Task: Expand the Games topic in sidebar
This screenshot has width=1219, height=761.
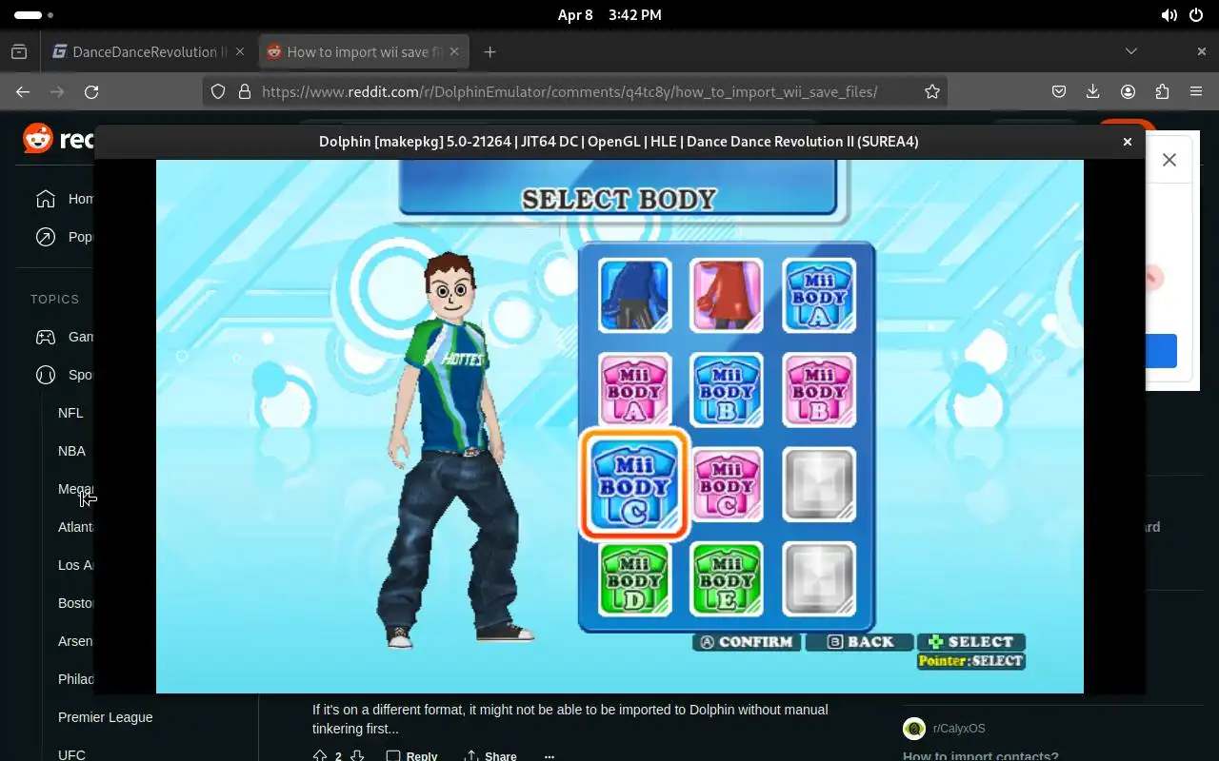Action: tap(65, 337)
